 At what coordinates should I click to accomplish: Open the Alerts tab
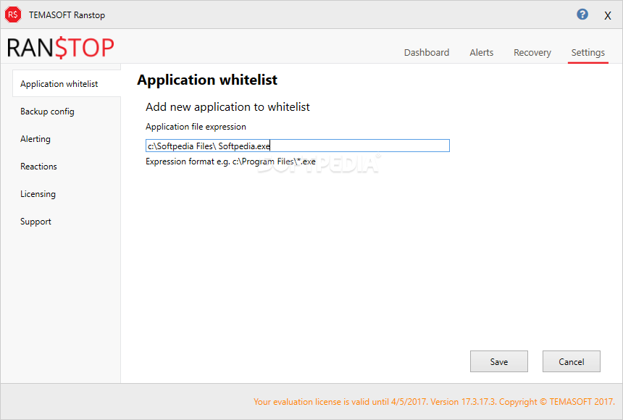pos(481,52)
